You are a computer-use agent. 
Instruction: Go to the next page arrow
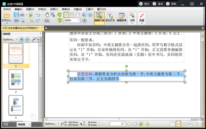[x=129, y=124]
